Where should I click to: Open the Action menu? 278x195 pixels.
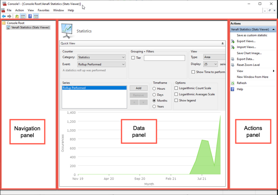coord(20,10)
